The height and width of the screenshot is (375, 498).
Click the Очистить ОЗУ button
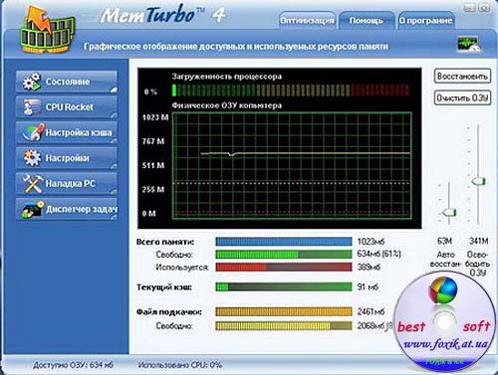pos(462,97)
